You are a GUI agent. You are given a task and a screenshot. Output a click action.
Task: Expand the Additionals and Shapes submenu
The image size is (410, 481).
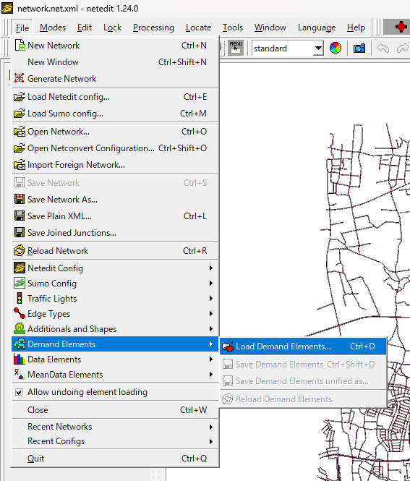point(115,328)
